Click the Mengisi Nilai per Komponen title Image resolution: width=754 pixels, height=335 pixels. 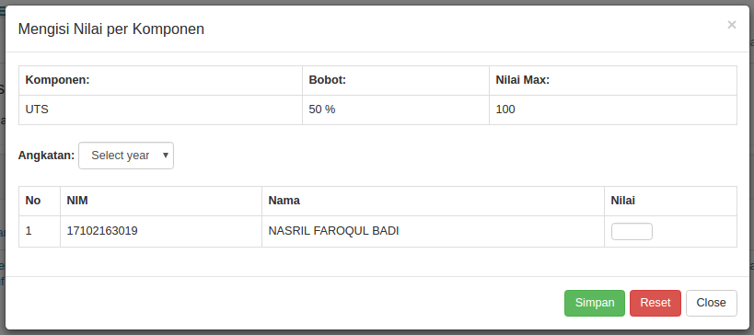[x=111, y=29]
